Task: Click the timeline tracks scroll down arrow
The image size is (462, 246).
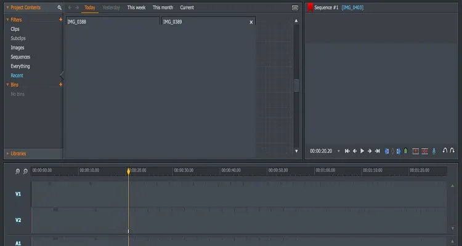Action: click(453, 228)
